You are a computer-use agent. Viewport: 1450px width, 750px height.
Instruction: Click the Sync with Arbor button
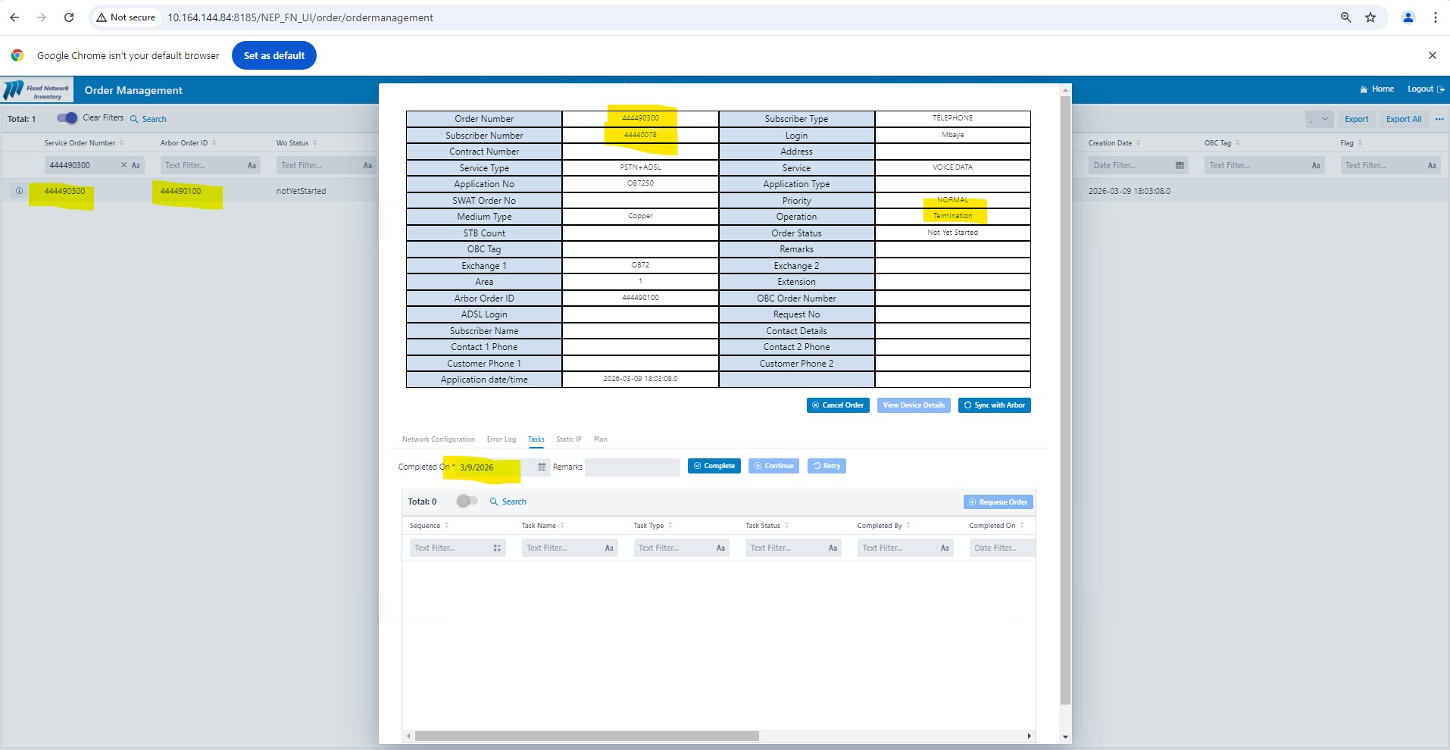pos(994,405)
